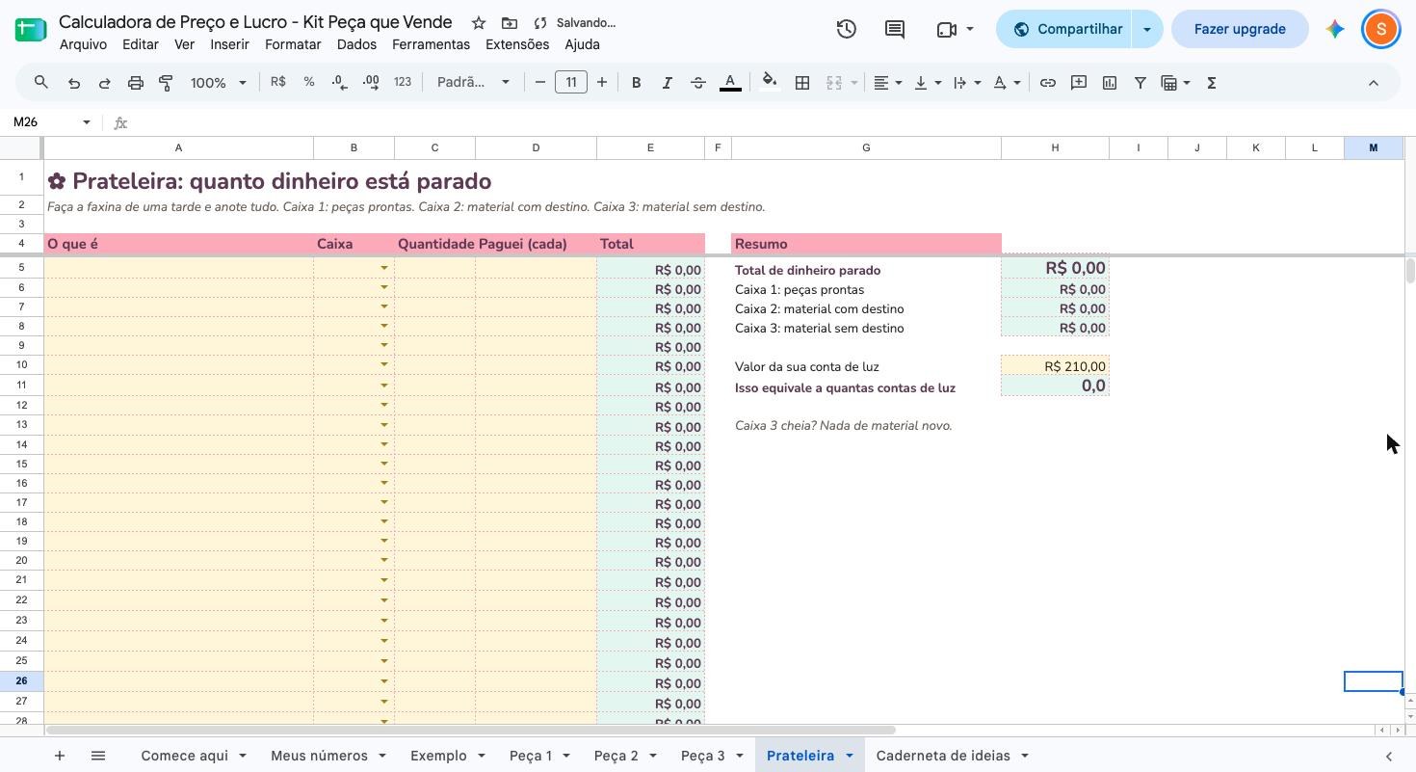Click the redo arrow in toolbar
This screenshot has width=1416, height=772.
click(x=105, y=83)
